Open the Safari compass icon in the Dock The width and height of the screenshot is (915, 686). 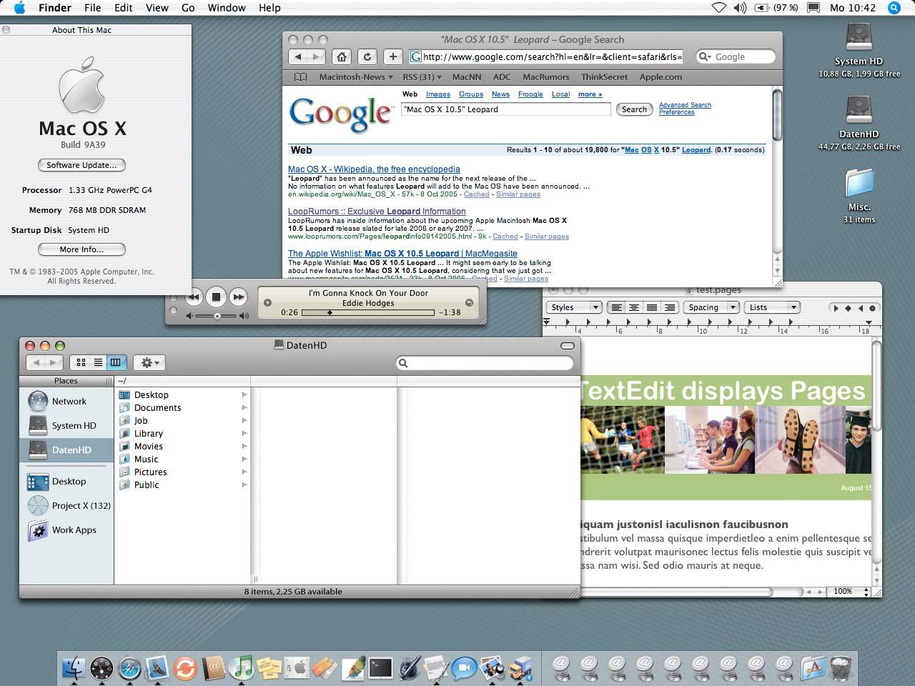(x=129, y=668)
